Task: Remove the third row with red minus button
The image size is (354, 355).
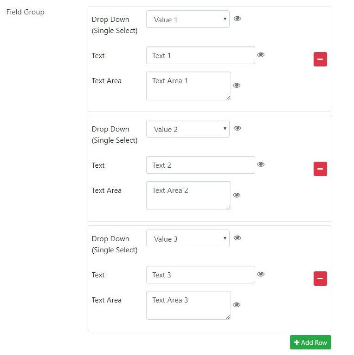Action: click(320, 278)
